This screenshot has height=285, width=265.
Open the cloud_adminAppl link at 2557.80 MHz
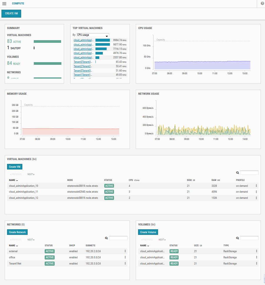83,57
